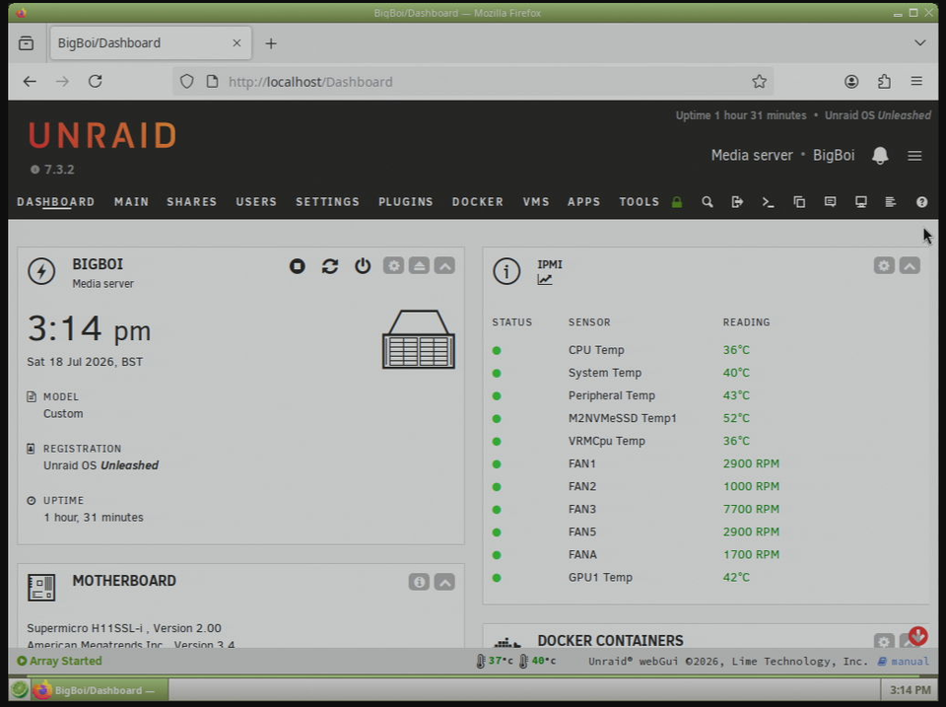Stop the array with the stop icon
This screenshot has width=946, height=707.
point(297,265)
